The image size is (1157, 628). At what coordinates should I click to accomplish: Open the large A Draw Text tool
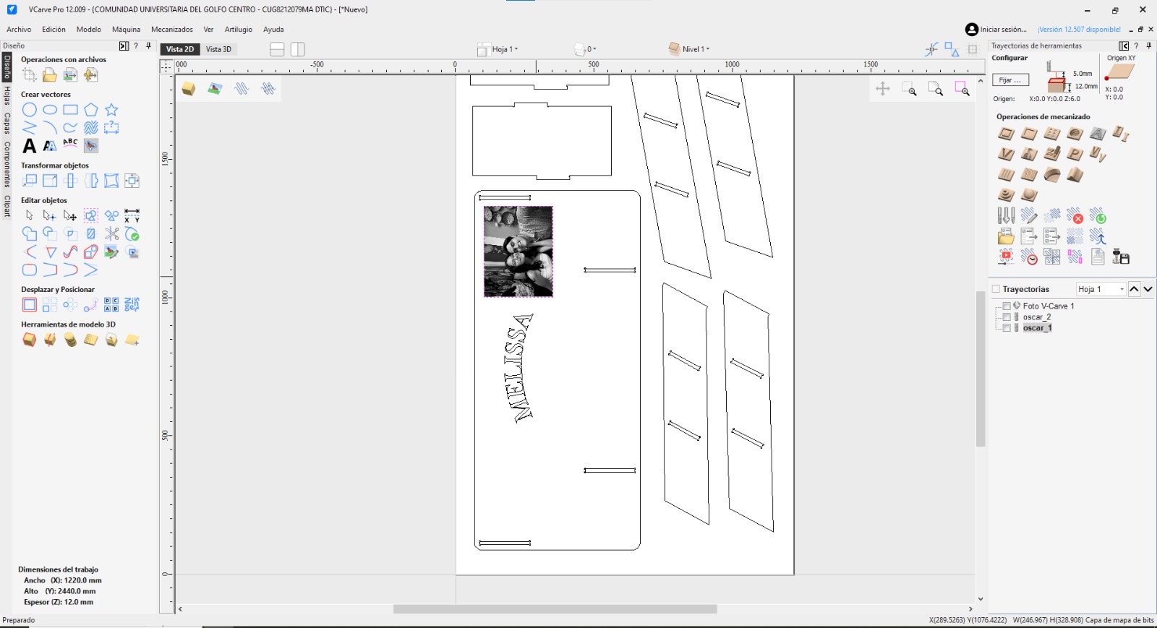(x=29, y=145)
